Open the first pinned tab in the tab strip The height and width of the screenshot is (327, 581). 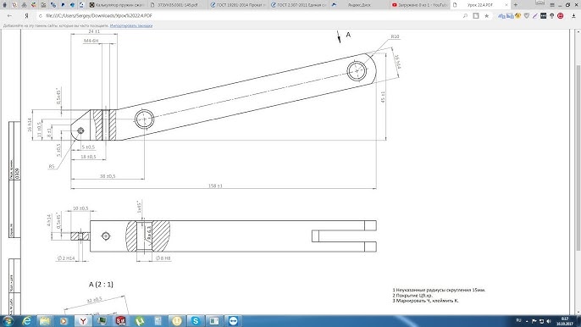pyautogui.click(x=5, y=5)
